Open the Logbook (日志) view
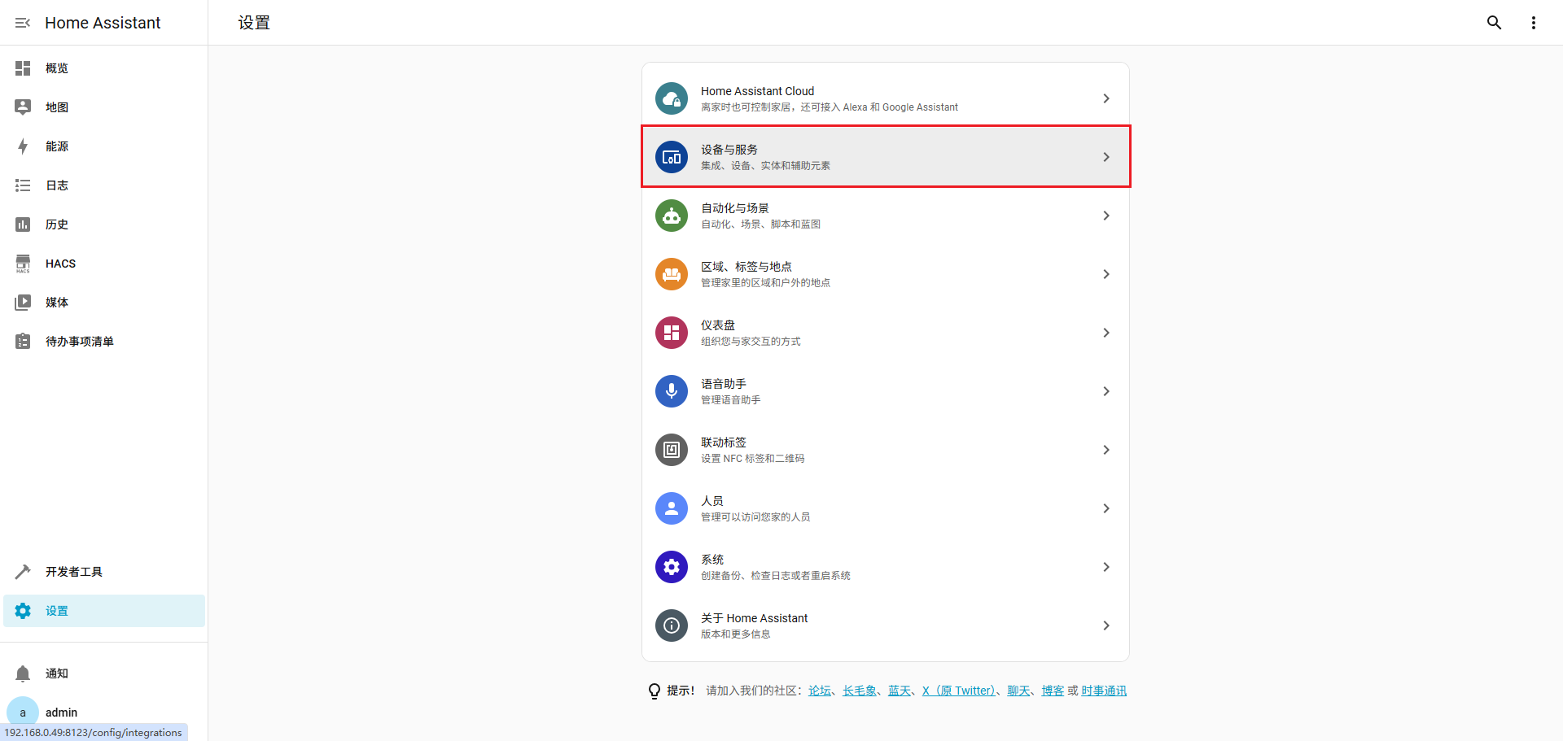Screen dimensions: 1563x741 [22, 185]
